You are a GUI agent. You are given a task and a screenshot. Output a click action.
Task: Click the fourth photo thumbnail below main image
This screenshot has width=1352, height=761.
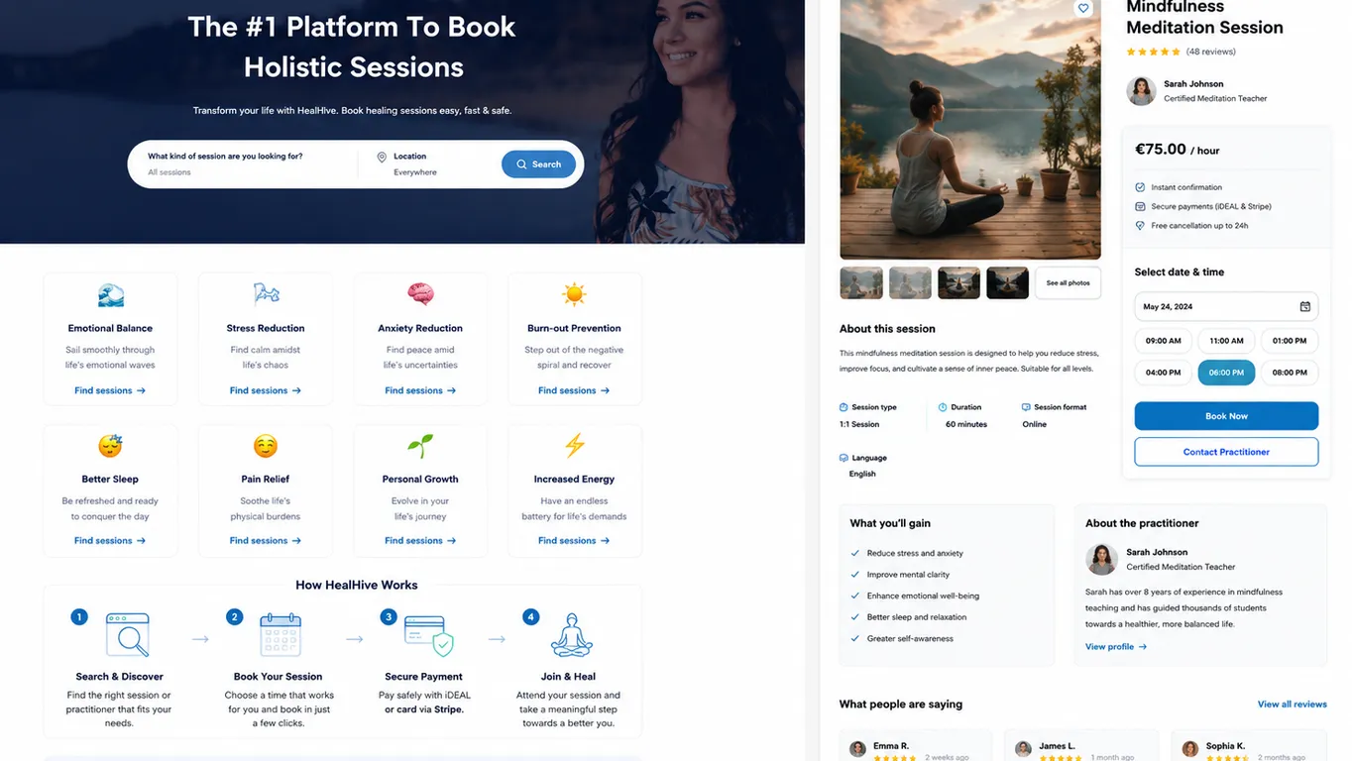[1007, 283]
